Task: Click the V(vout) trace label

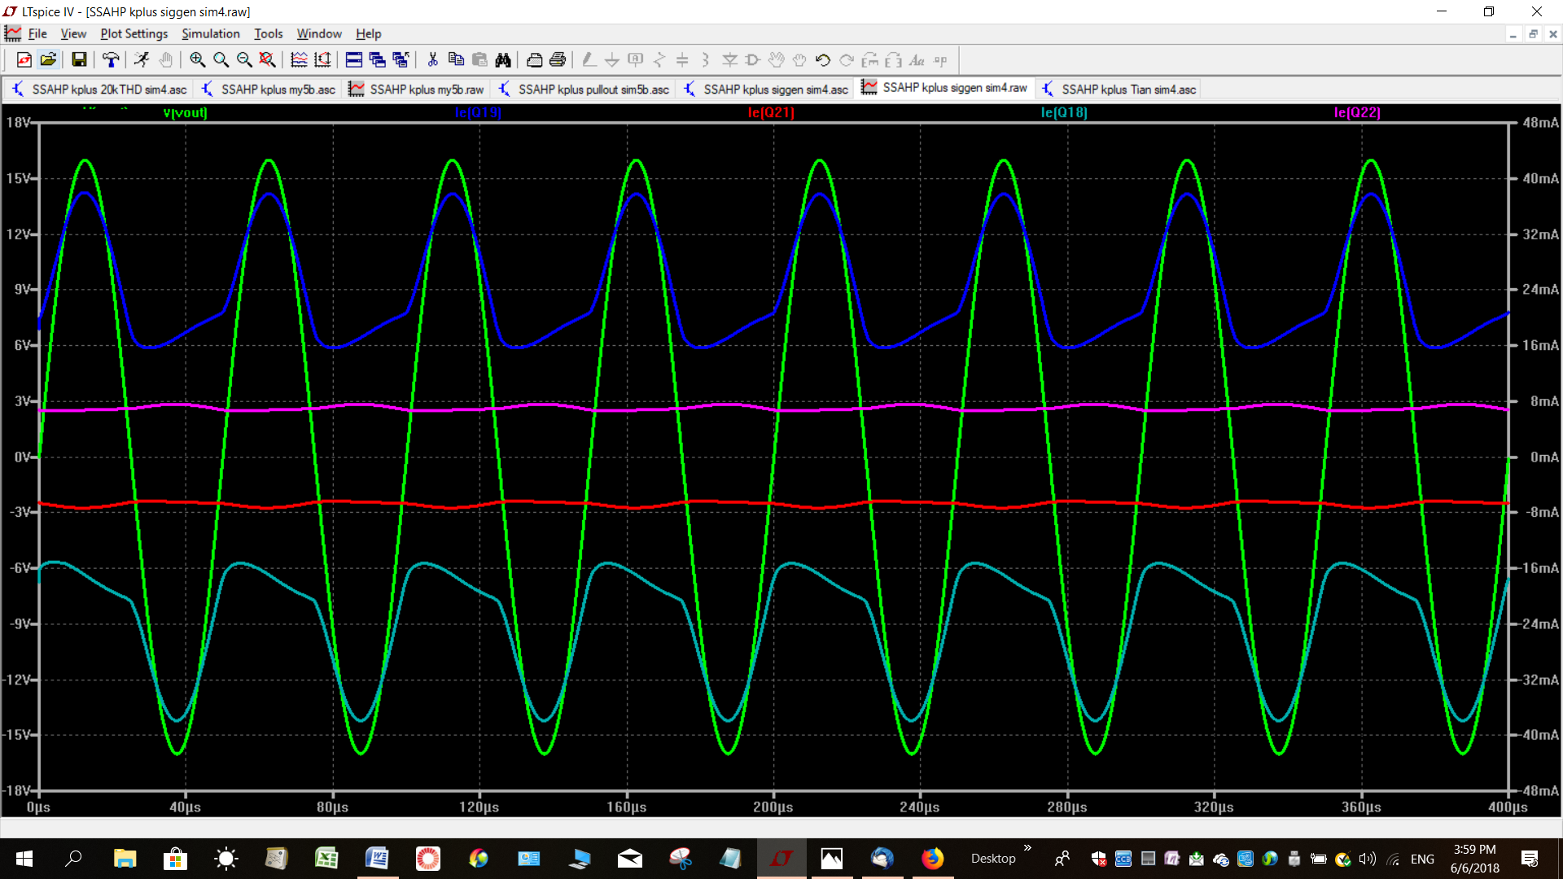Action: pyautogui.click(x=185, y=112)
